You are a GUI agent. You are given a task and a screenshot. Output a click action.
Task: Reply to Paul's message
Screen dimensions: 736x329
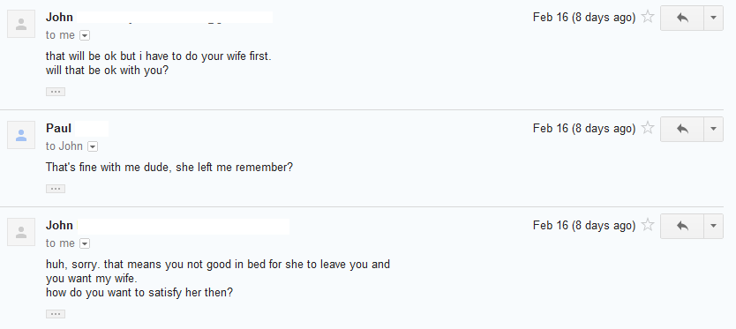[x=682, y=129]
